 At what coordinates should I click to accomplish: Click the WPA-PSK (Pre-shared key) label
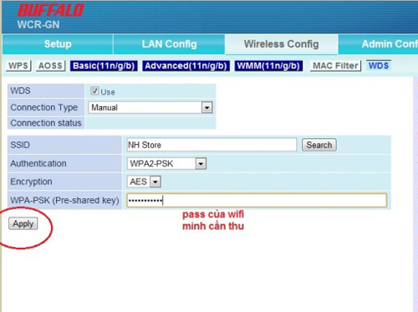tap(64, 200)
